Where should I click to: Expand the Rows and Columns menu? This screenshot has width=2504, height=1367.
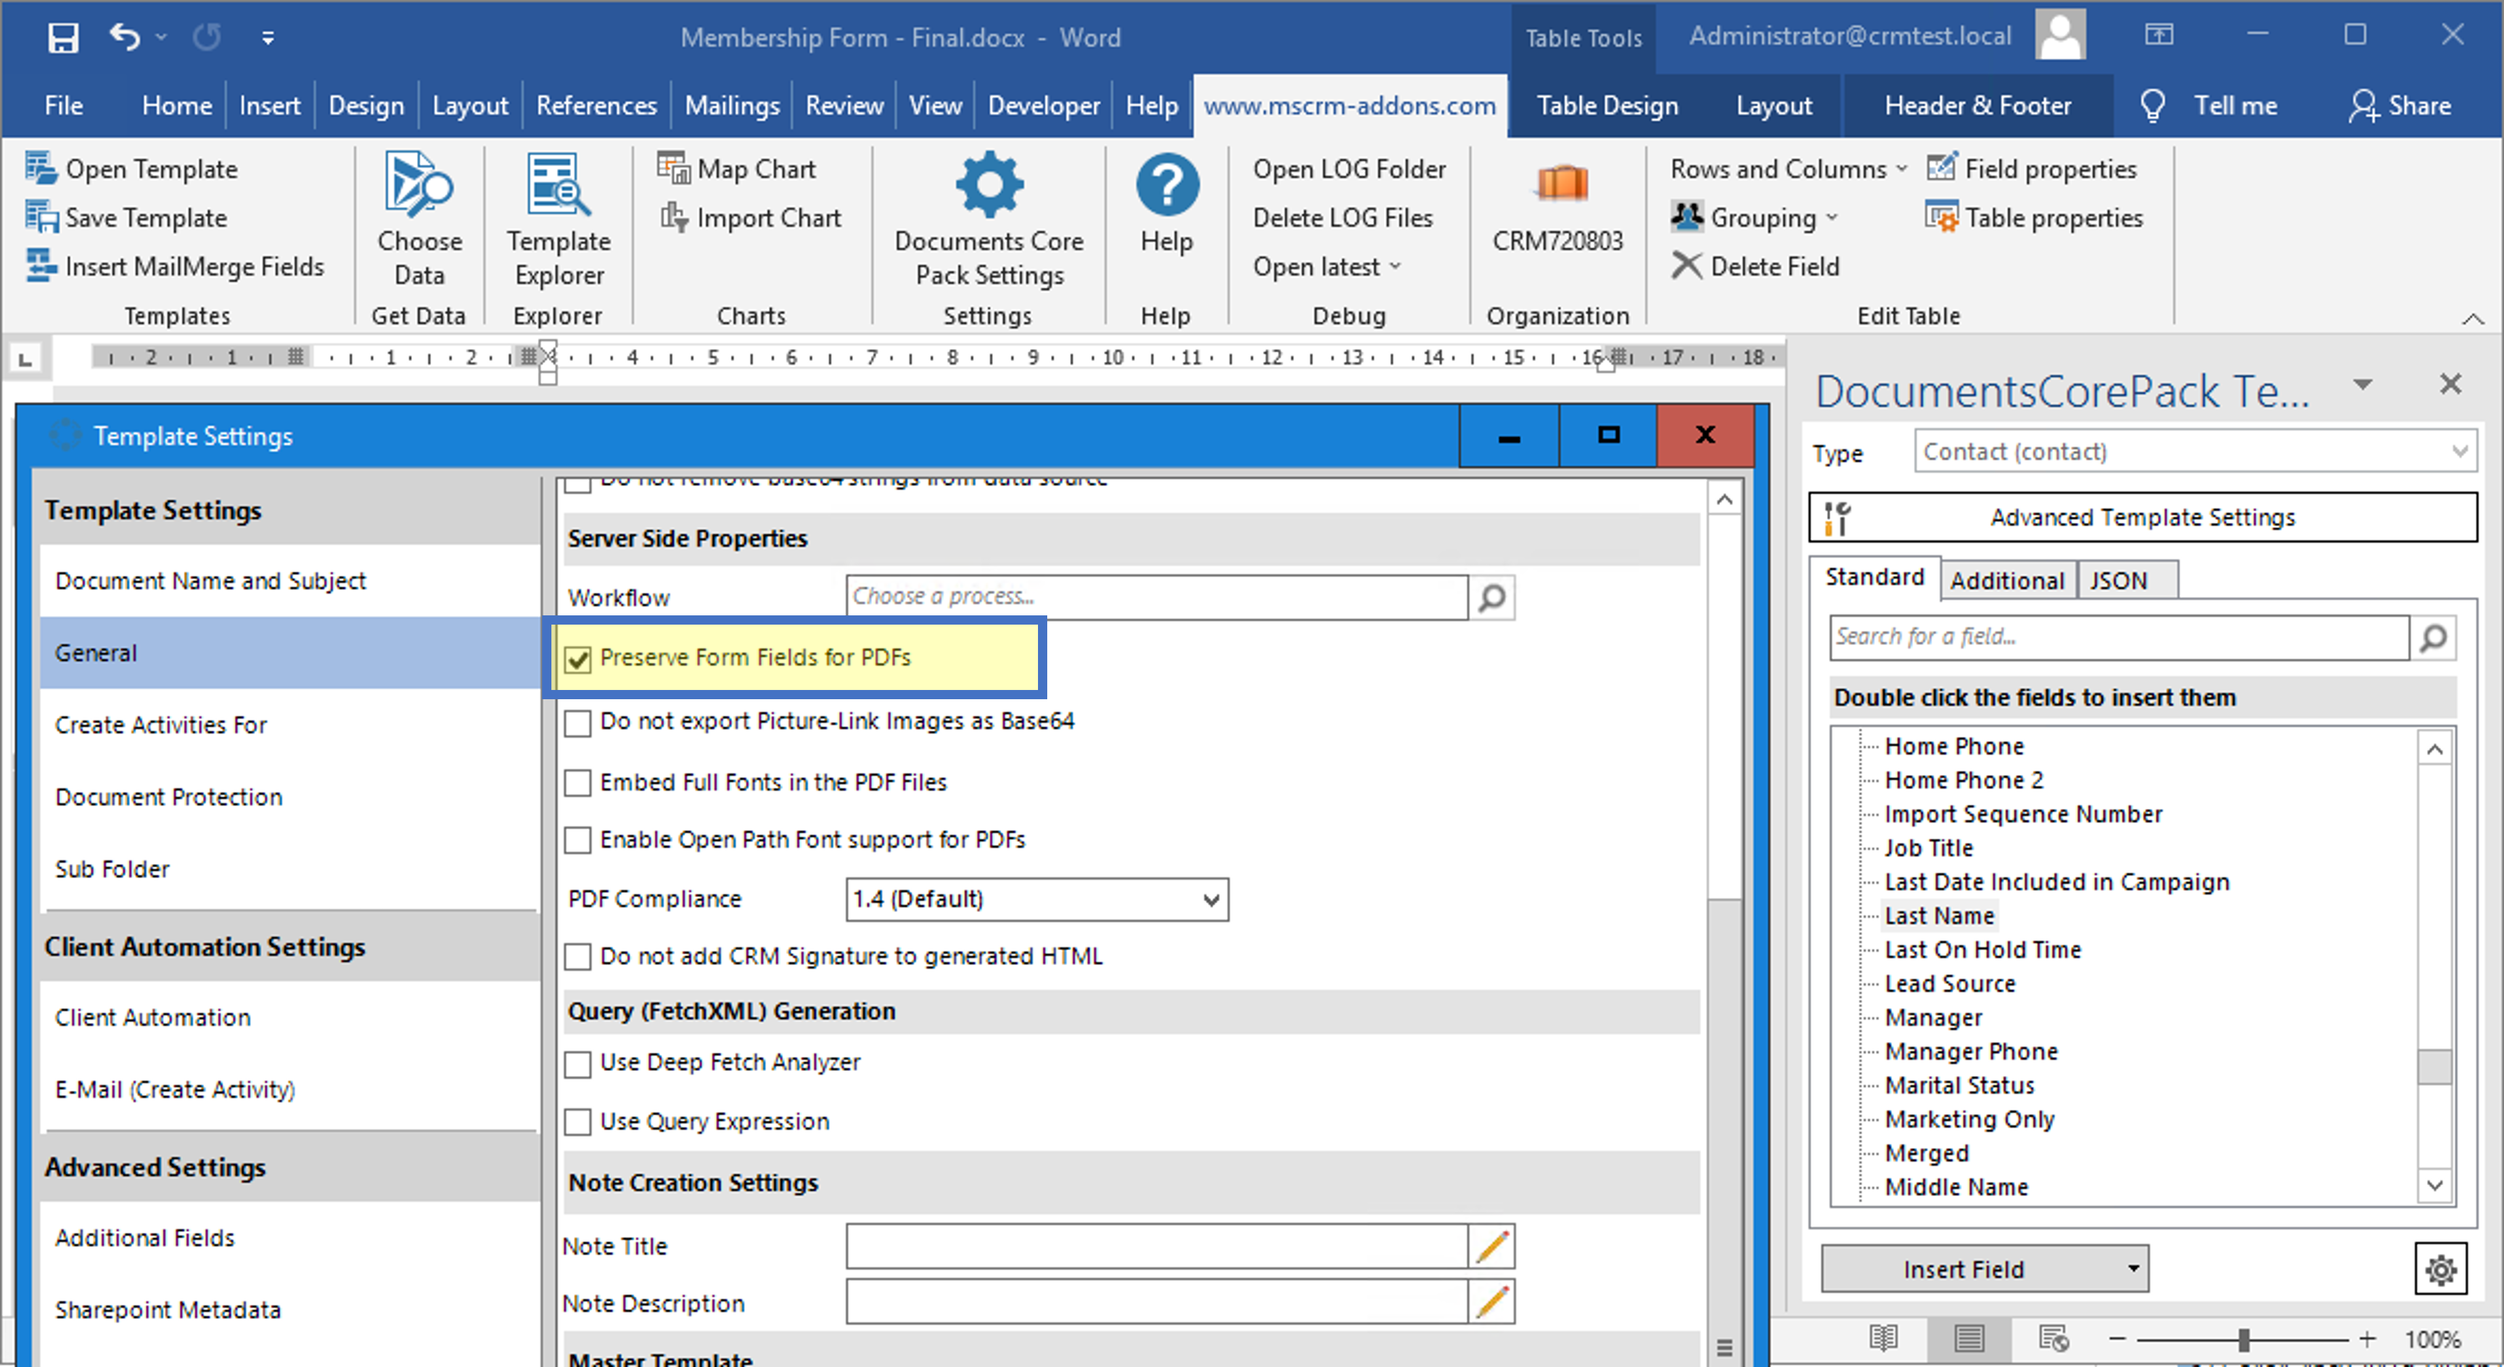click(1789, 169)
